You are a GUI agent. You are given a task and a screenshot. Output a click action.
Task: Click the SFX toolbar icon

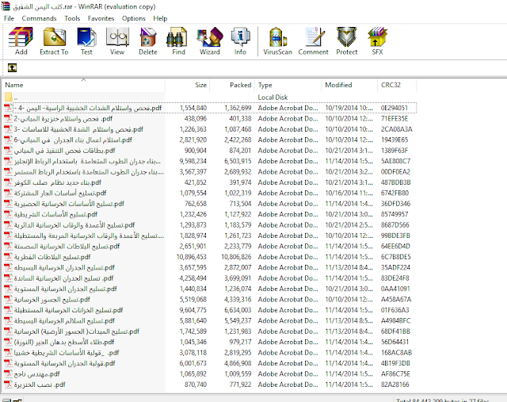(377, 41)
